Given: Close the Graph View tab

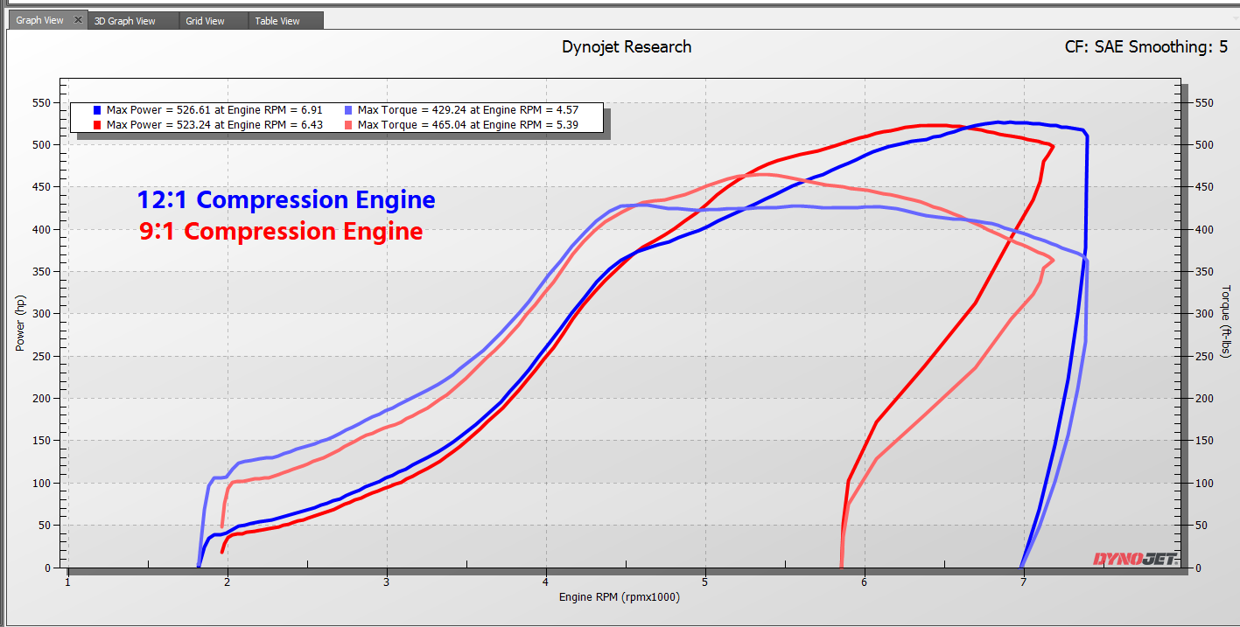Looking at the screenshot, I should coord(78,17).
